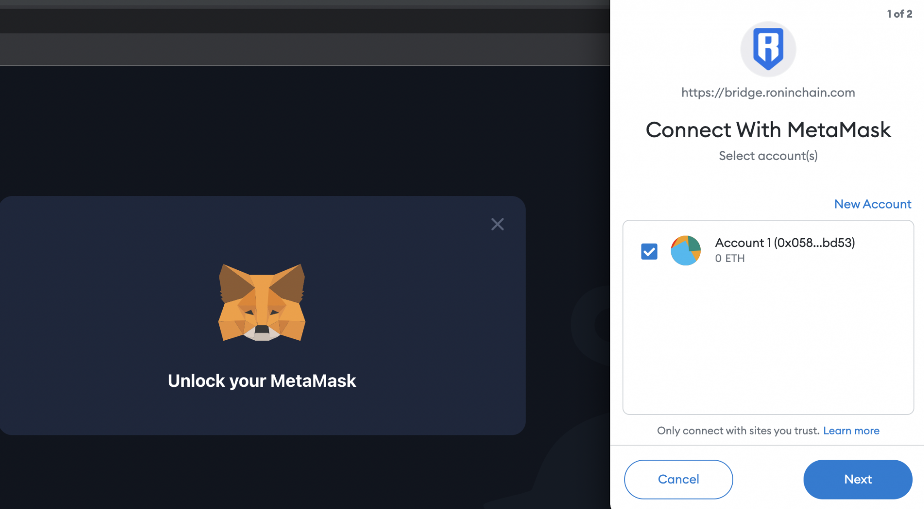Viewport: 924px width, 509px height.
Task: Click the Account 1 (0x058...bd53) label
Action: click(x=785, y=243)
